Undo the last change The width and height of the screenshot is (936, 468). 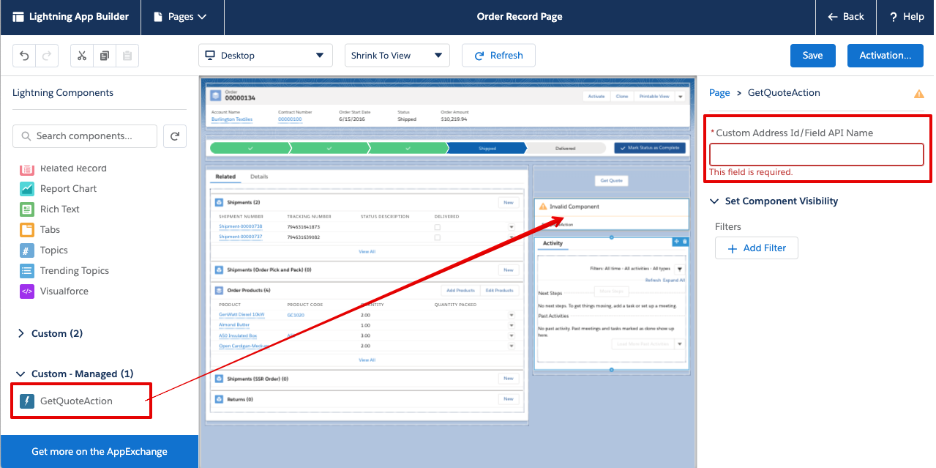pyautogui.click(x=24, y=56)
